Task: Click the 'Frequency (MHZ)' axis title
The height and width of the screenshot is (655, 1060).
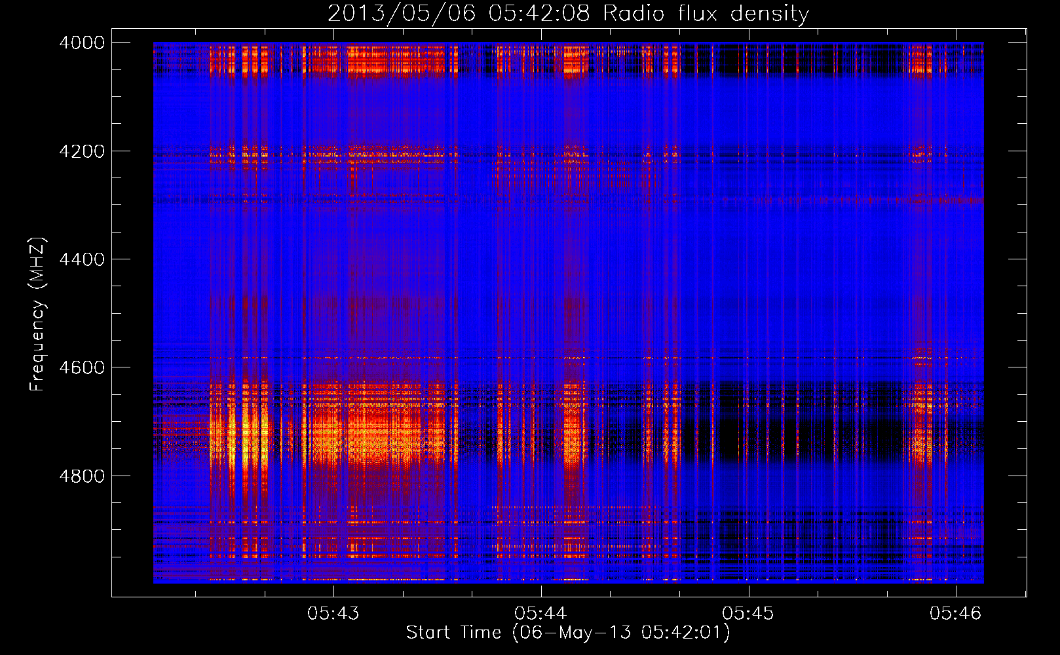Action: tap(38, 314)
